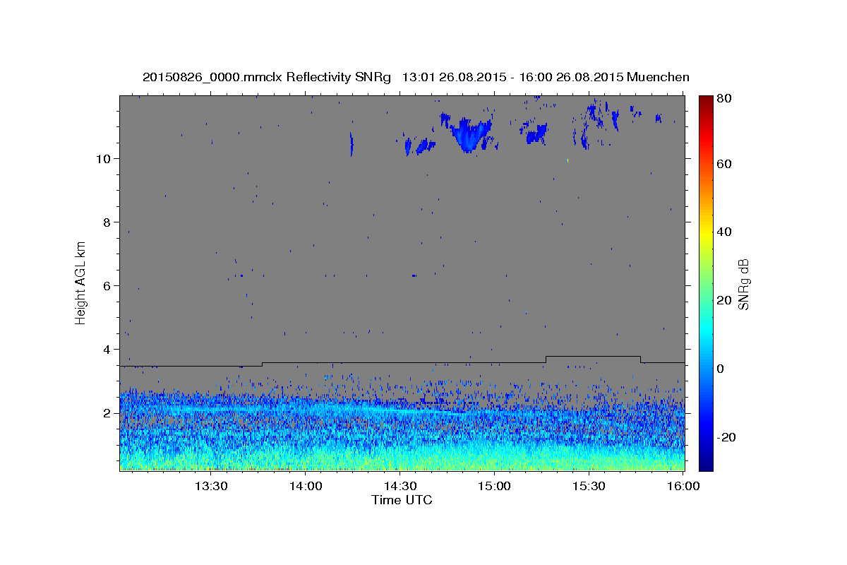Click the 'Muenchen' location label in the title
Image resolution: width=847 pixels, height=565 pixels.
click(x=657, y=77)
